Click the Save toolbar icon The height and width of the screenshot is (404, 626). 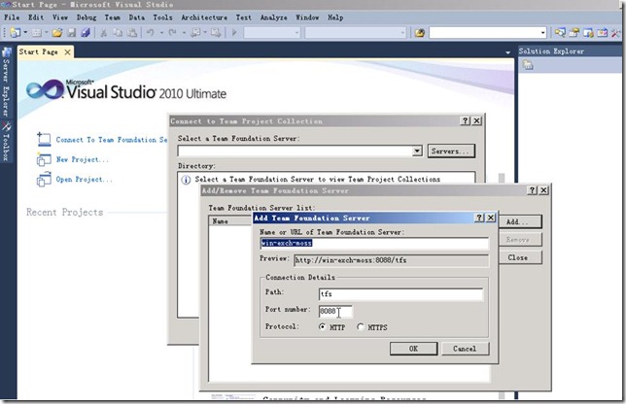[x=72, y=33]
